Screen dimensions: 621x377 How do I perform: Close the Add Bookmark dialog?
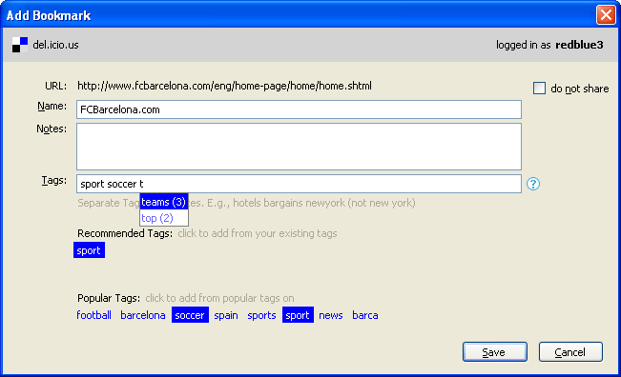click(606, 15)
